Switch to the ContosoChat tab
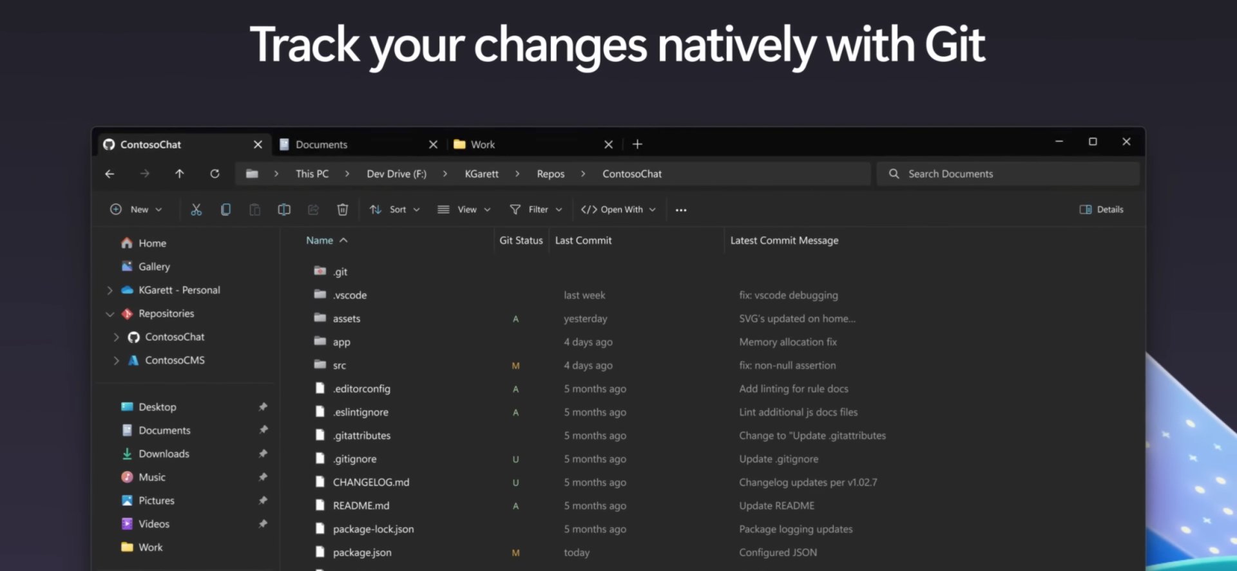The height and width of the screenshot is (571, 1237). point(184,144)
